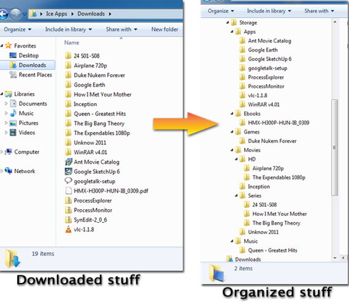
Task: Click the New folder button
Action: tap(165, 29)
